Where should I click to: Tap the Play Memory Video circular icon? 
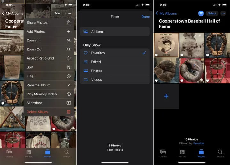coord(69,94)
